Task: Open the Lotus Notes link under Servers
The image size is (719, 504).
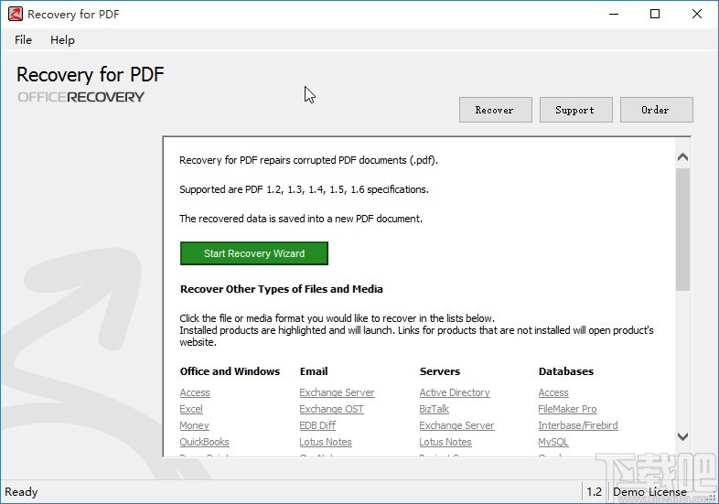Action: 445,442
